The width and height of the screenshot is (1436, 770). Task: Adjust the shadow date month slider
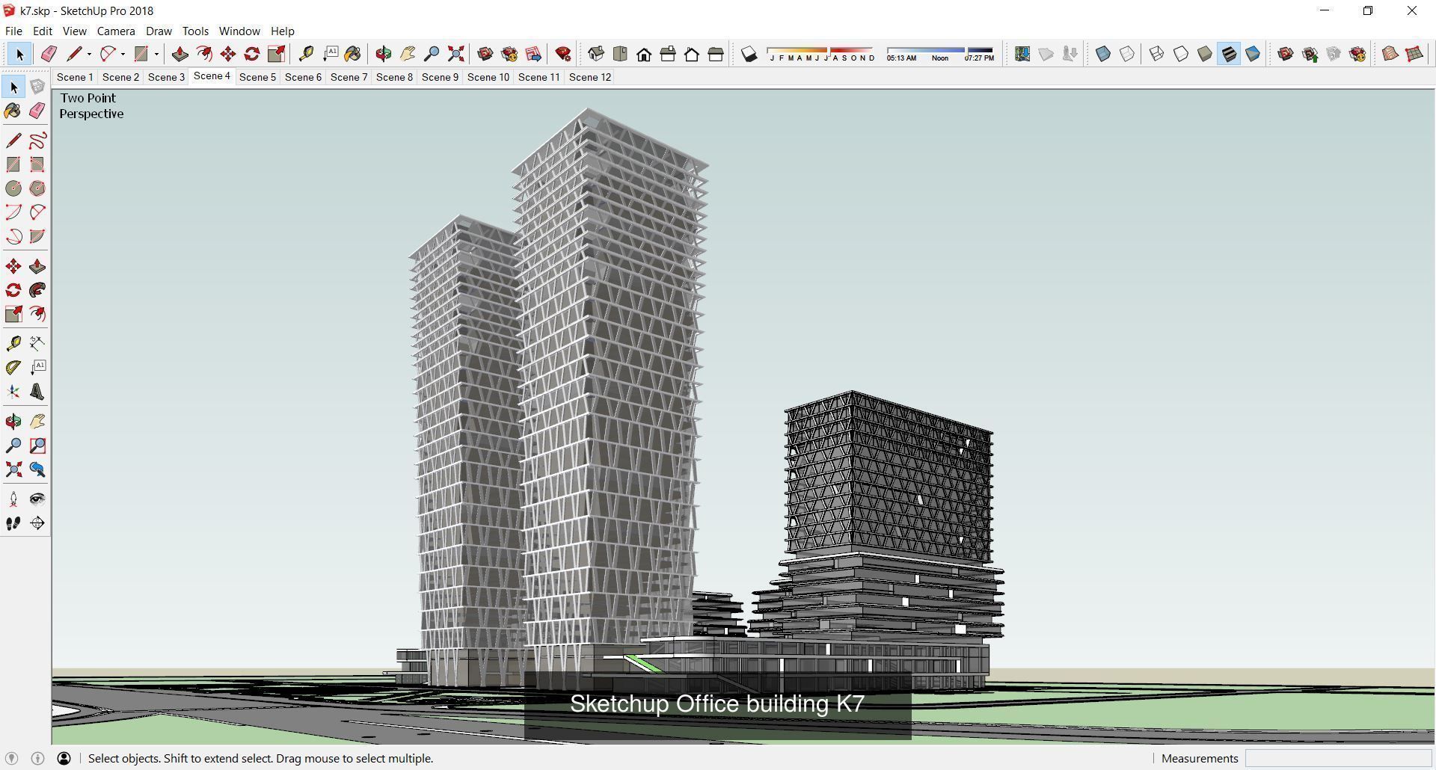pos(820,54)
